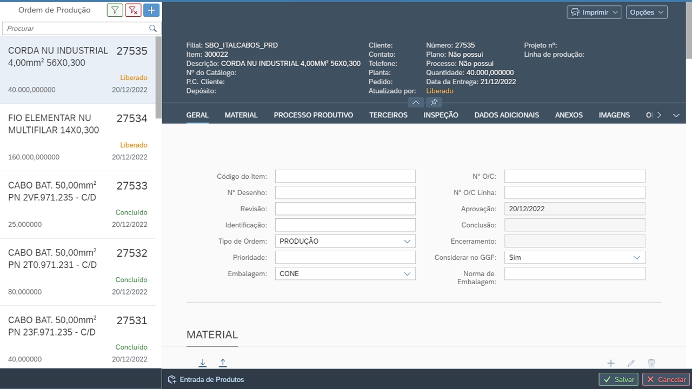Viewport: 692px width, 389px height.
Task: Add new production order with plus button
Action: [x=151, y=10]
